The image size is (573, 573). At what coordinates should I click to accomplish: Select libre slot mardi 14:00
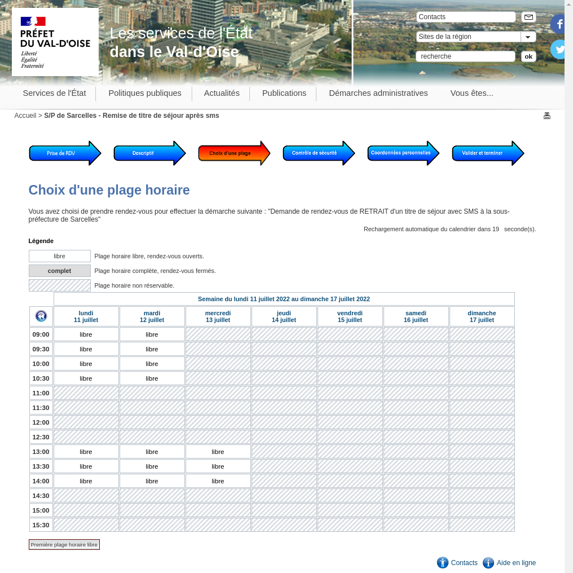pyautogui.click(x=152, y=481)
